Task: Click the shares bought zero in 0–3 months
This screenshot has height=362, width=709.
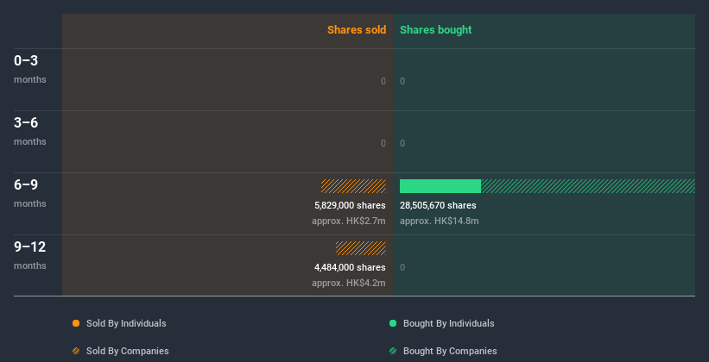Action: (x=402, y=81)
